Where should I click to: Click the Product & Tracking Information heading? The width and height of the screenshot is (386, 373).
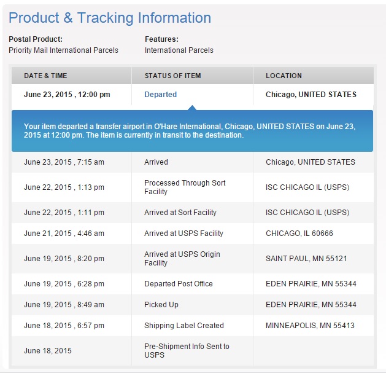(x=110, y=18)
